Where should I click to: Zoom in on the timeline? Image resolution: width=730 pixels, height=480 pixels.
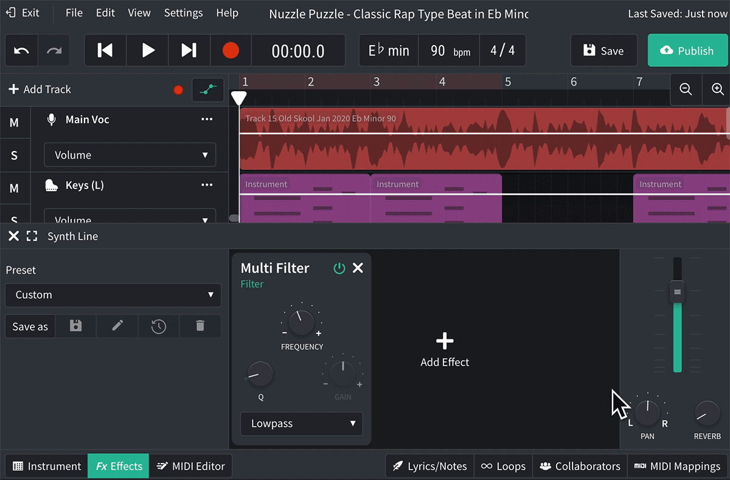click(x=716, y=89)
